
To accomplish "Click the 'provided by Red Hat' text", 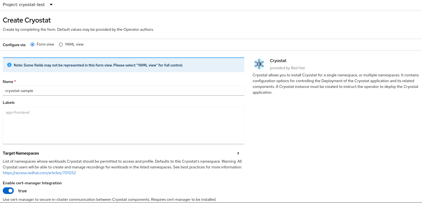I will coord(287,68).
